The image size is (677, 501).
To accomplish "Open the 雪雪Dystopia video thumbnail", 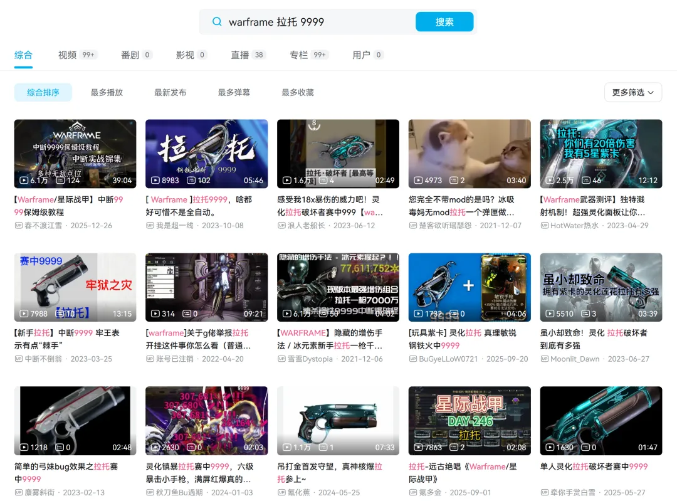I will tap(338, 287).
